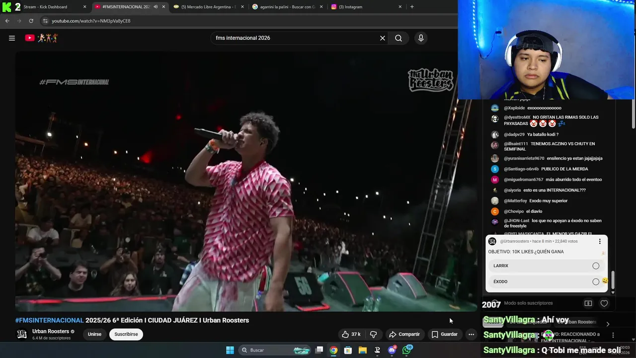636x358 pixels.
Task: Close the Mercado Libre tab
Action: coord(242,7)
